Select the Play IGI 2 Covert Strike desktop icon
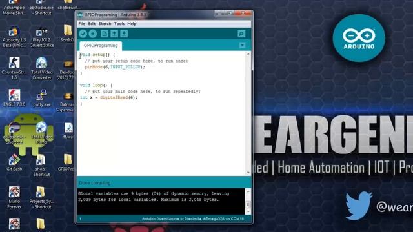The width and height of the screenshot is (413, 232). pyautogui.click(x=41, y=37)
